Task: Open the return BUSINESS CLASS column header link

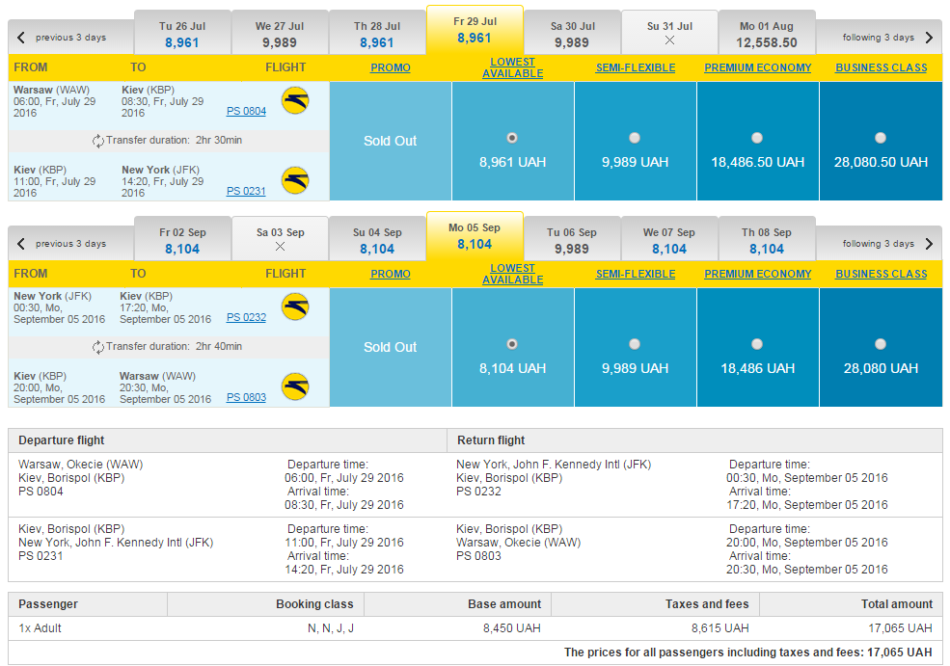Action: click(x=881, y=274)
